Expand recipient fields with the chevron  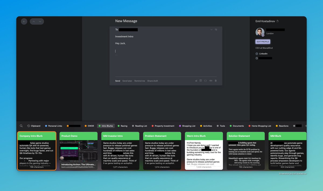[211, 30]
